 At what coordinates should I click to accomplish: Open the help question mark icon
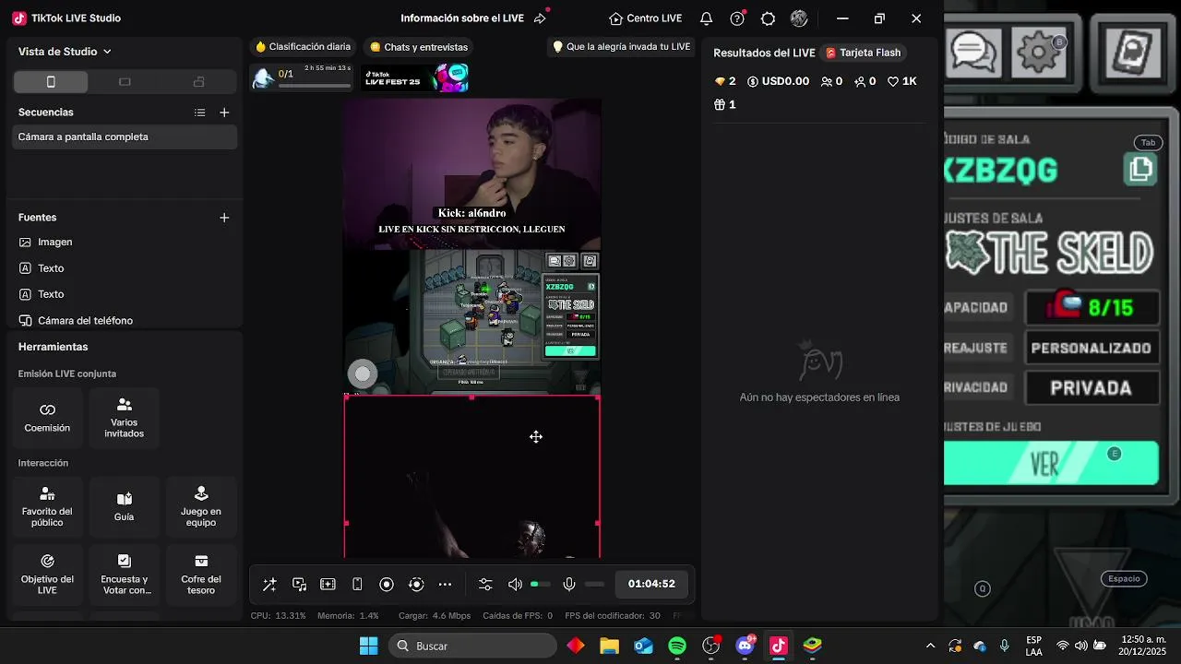pos(737,18)
